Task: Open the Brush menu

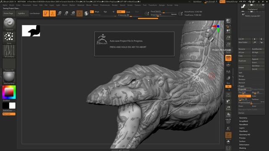Action: click(x=12, y=5)
